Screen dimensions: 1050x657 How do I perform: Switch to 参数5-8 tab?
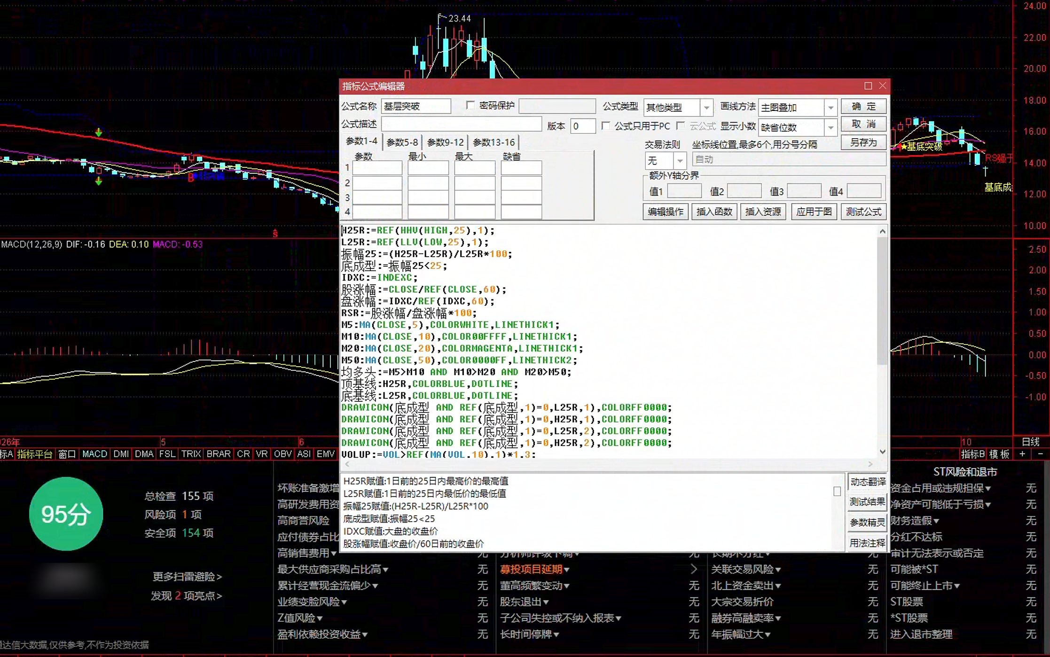(402, 142)
